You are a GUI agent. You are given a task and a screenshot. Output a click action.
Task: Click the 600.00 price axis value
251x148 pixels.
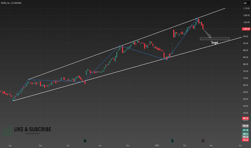pos(246,99)
